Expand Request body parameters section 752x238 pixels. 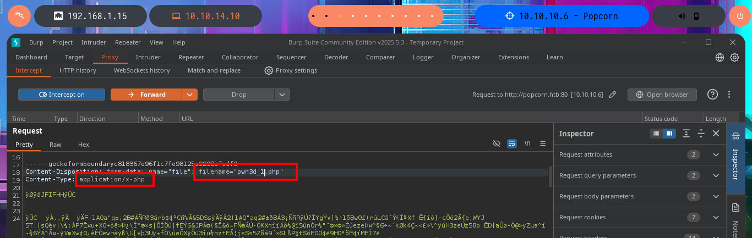639,196
